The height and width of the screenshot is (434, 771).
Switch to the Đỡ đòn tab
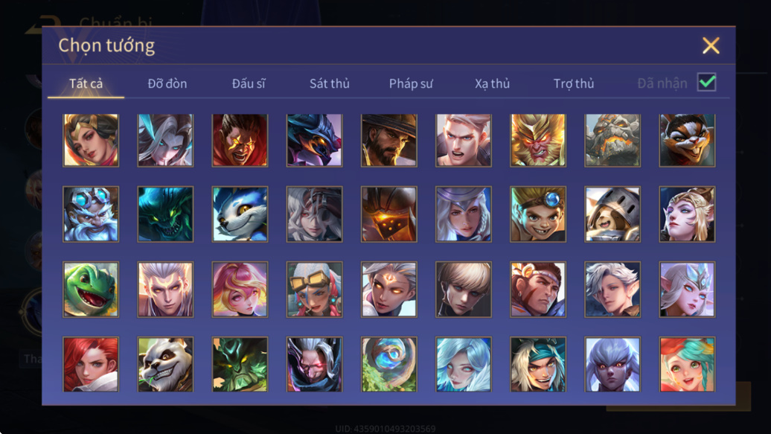pos(167,83)
